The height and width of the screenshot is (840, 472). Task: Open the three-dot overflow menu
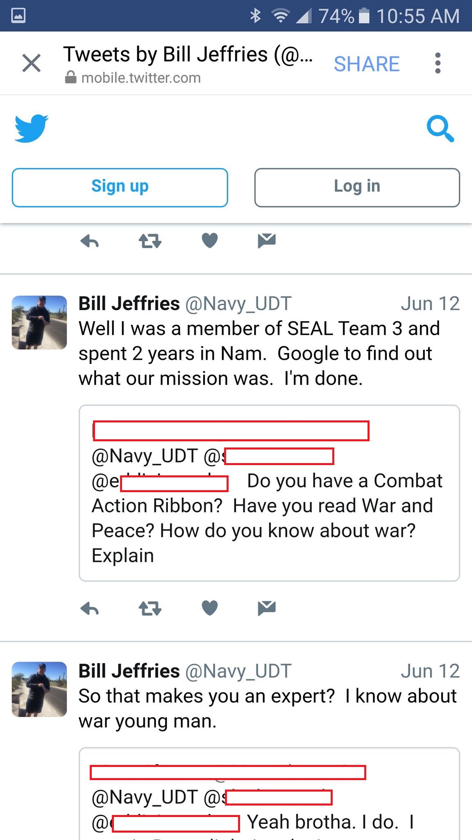[438, 63]
